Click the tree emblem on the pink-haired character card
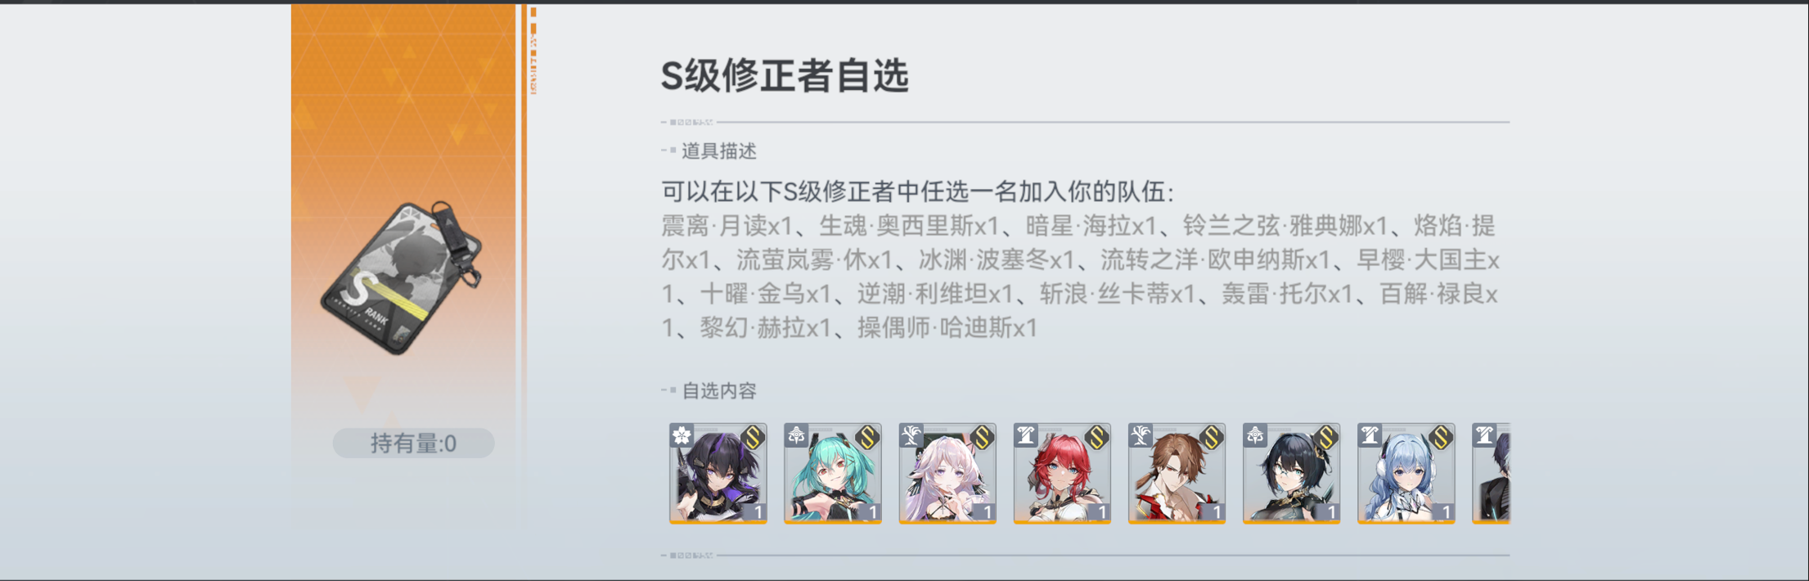The width and height of the screenshot is (1809, 581). (x=911, y=436)
